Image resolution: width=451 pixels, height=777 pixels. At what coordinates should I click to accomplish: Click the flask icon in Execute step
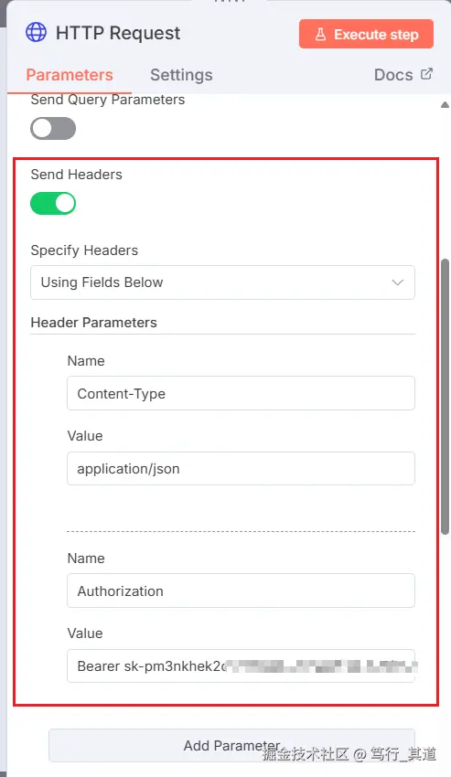320,34
